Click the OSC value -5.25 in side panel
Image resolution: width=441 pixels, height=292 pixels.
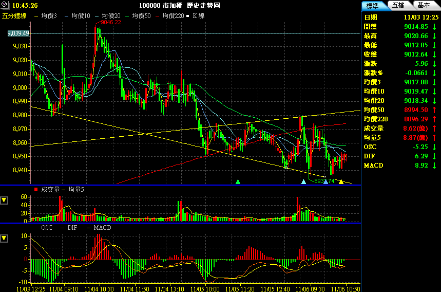pos(420,147)
